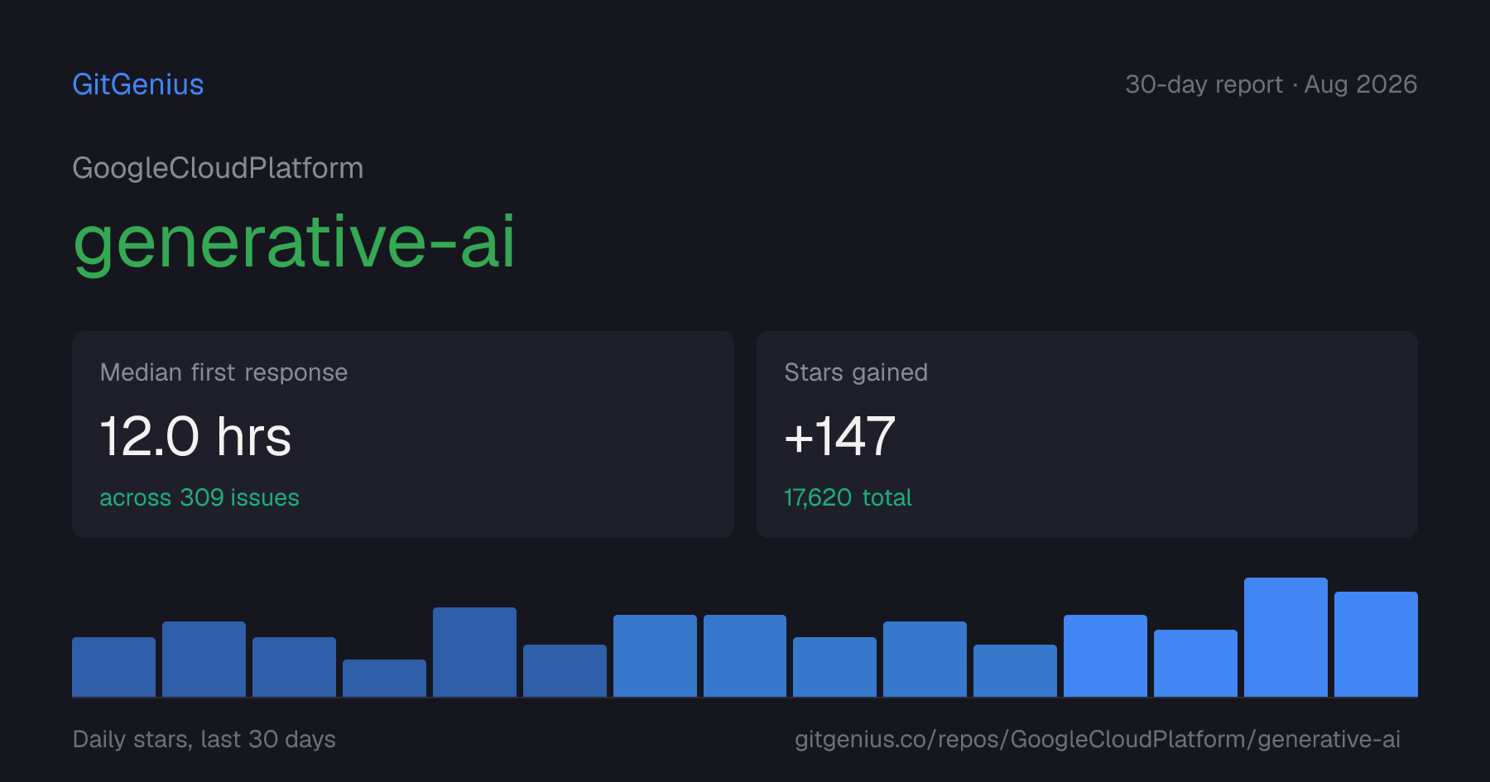Click the "+147" stars value
Viewport: 1490px width, 782px height.
[x=839, y=436]
